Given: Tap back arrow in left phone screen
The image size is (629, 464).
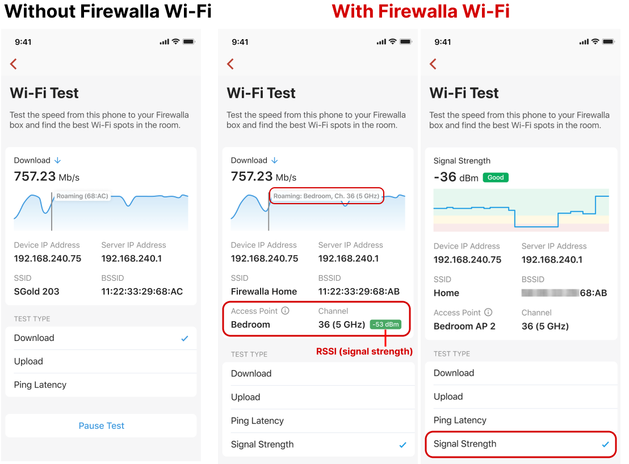Looking at the screenshot, I should (14, 64).
